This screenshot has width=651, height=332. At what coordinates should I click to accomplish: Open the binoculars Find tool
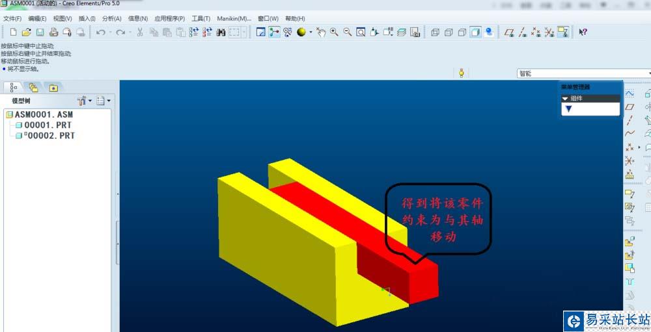pos(221,32)
